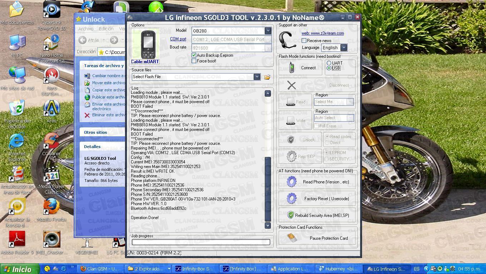The height and width of the screenshot is (274, 486).
Task: Click Detalles header in Unlock window
Action: click(x=92, y=147)
